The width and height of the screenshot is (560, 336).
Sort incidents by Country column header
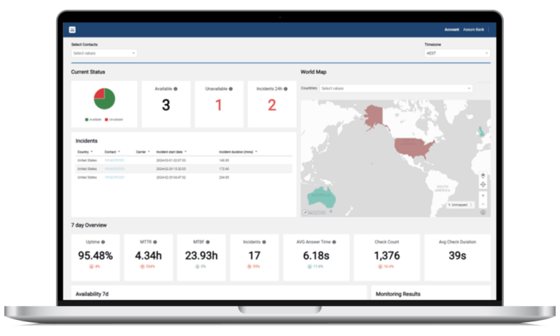(85, 152)
